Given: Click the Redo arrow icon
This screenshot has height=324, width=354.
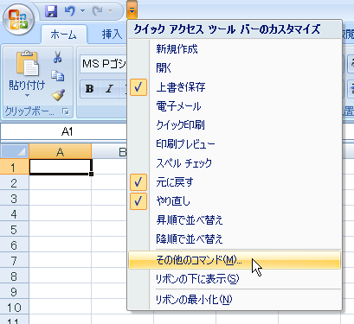Looking at the screenshot, I should coord(98,11).
